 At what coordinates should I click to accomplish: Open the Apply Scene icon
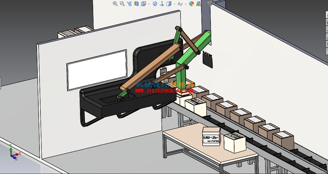pyautogui.click(x=199, y=4)
